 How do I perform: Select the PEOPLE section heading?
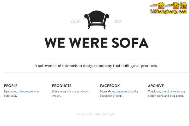tap(11, 86)
